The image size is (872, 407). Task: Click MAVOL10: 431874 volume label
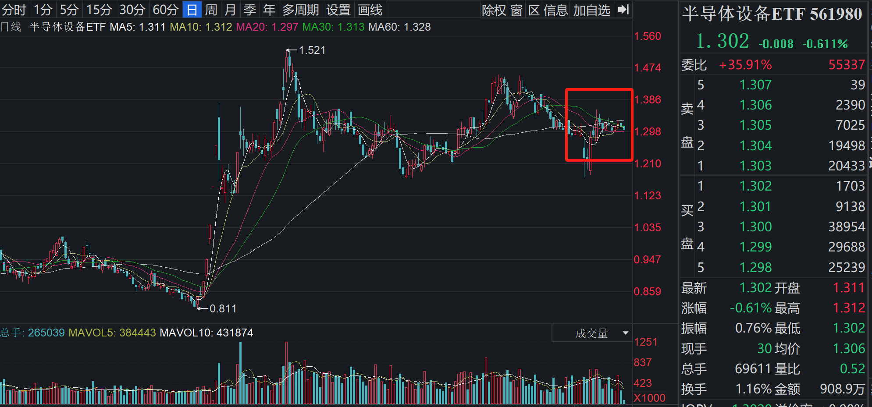tap(206, 333)
